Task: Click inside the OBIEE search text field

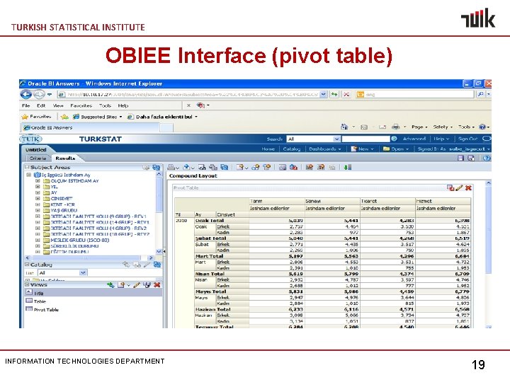Action: [x=365, y=139]
